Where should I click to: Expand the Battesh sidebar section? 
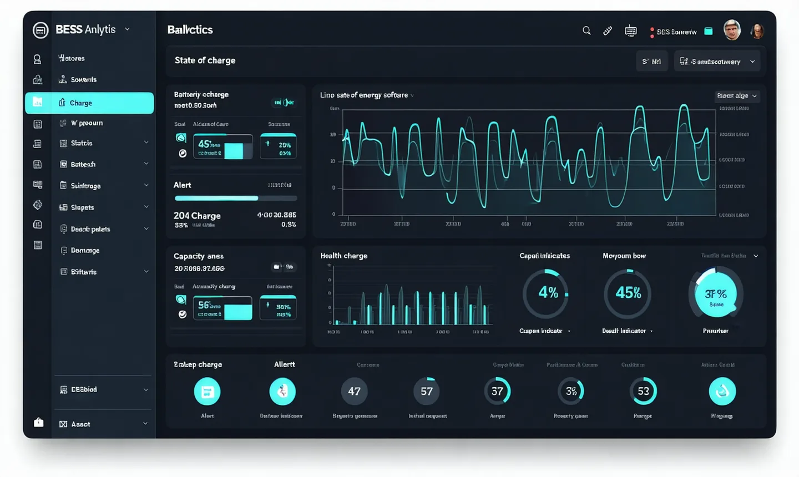[146, 164]
